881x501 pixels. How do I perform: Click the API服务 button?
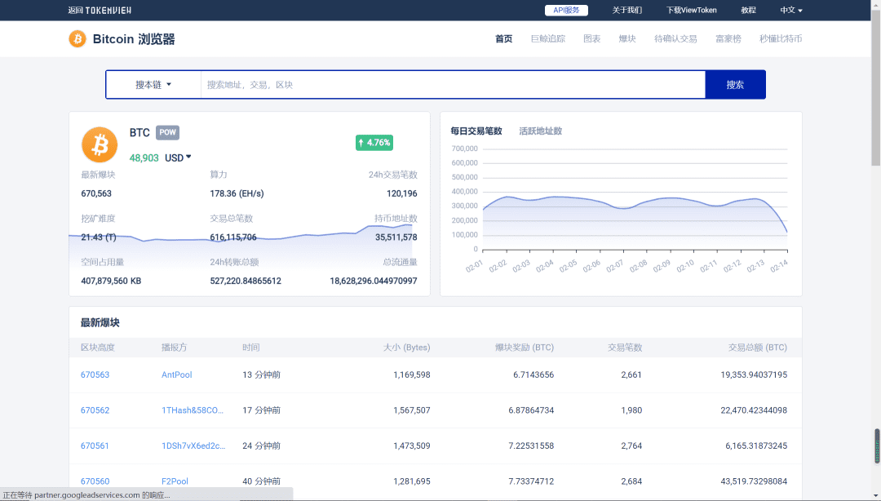pyautogui.click(x=566, y=10)
